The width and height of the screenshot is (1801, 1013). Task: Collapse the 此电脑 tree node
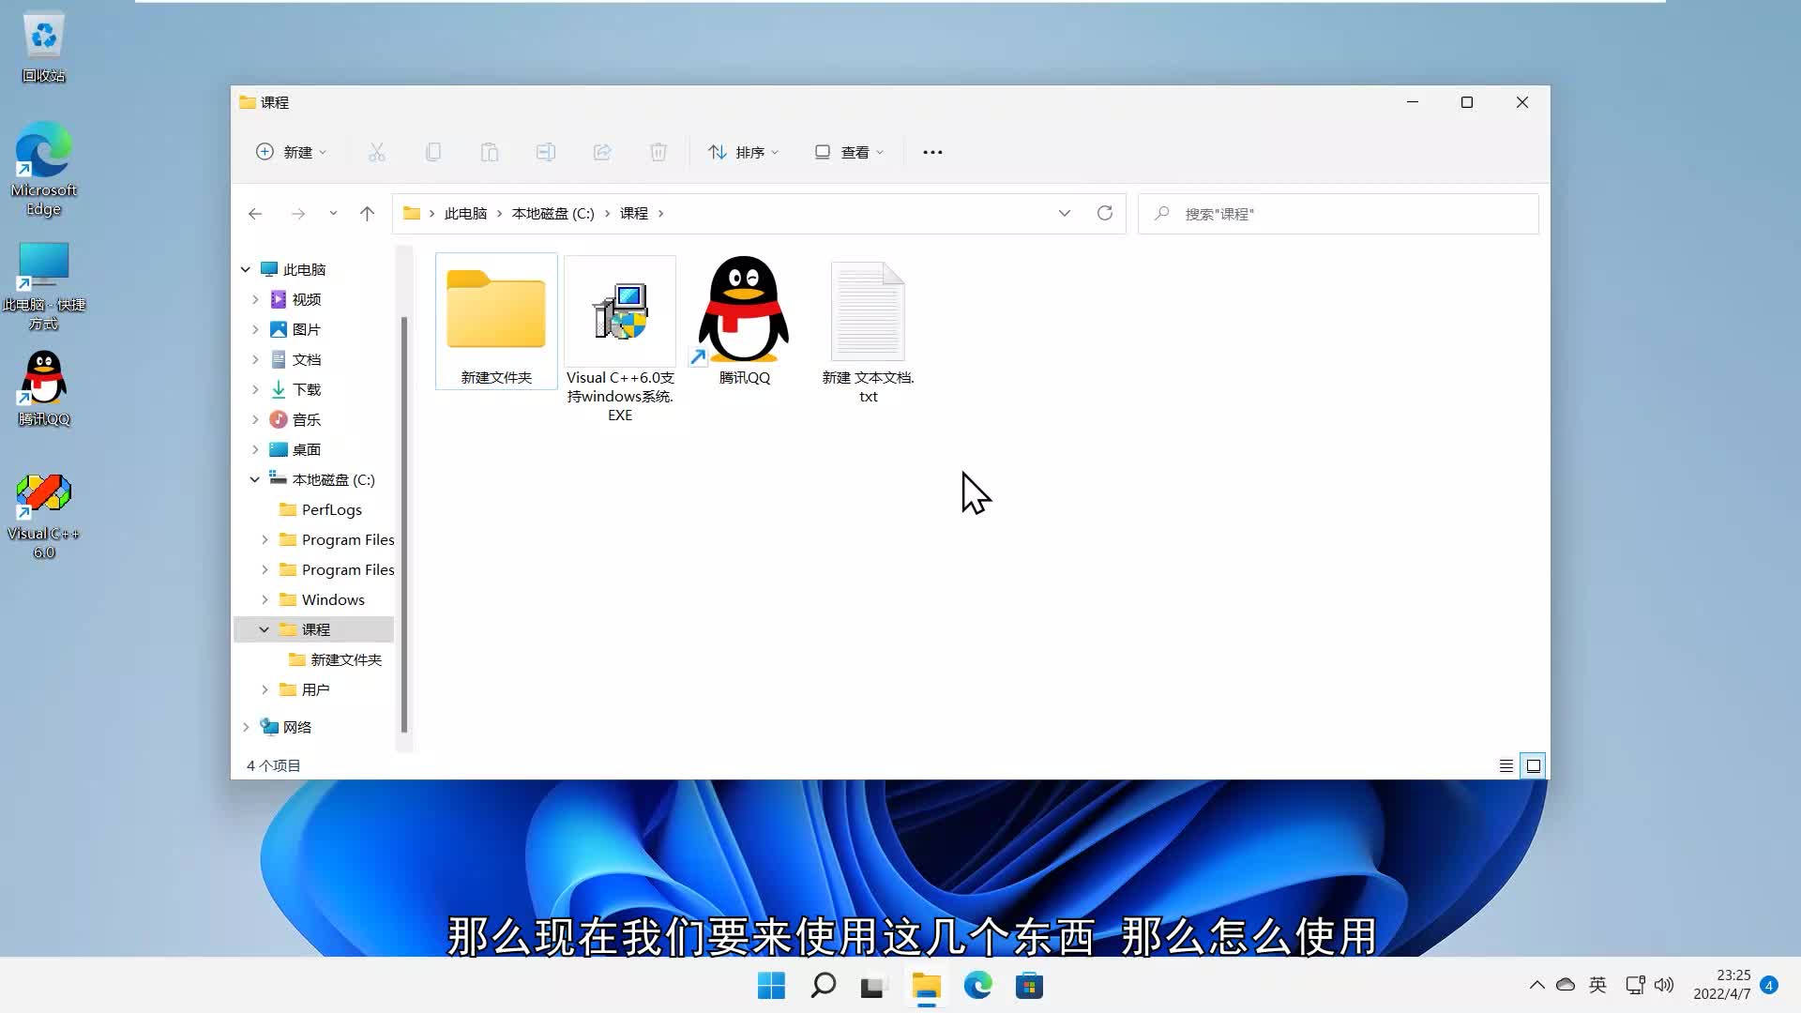coord(246,269)
